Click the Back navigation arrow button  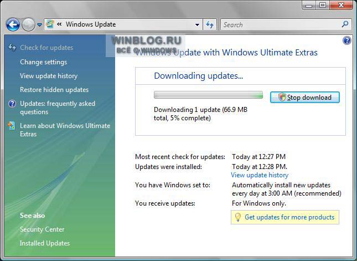tap(13, 24)
